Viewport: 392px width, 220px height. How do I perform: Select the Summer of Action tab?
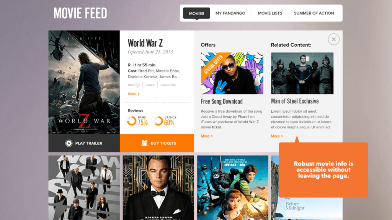coord(314,13)
